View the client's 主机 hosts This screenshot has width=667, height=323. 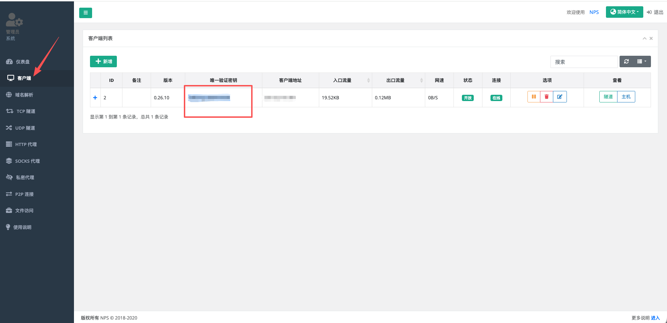point(626,97)
